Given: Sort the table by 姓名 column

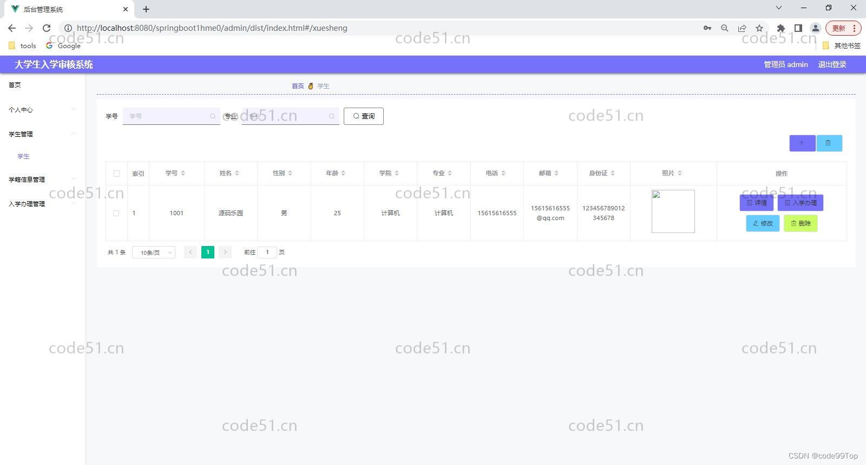Looking at the screenshot, I should pyautogui.click(x=237, y=173).
